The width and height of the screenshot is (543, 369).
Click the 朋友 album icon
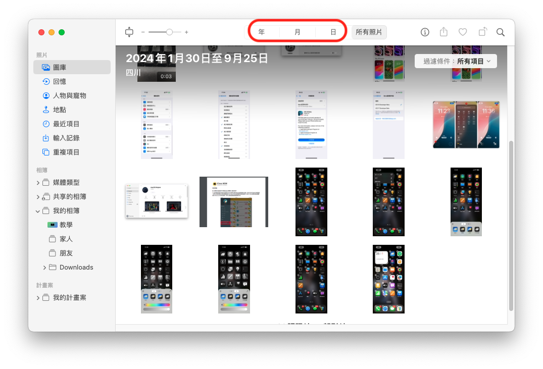tap(53, 253)
